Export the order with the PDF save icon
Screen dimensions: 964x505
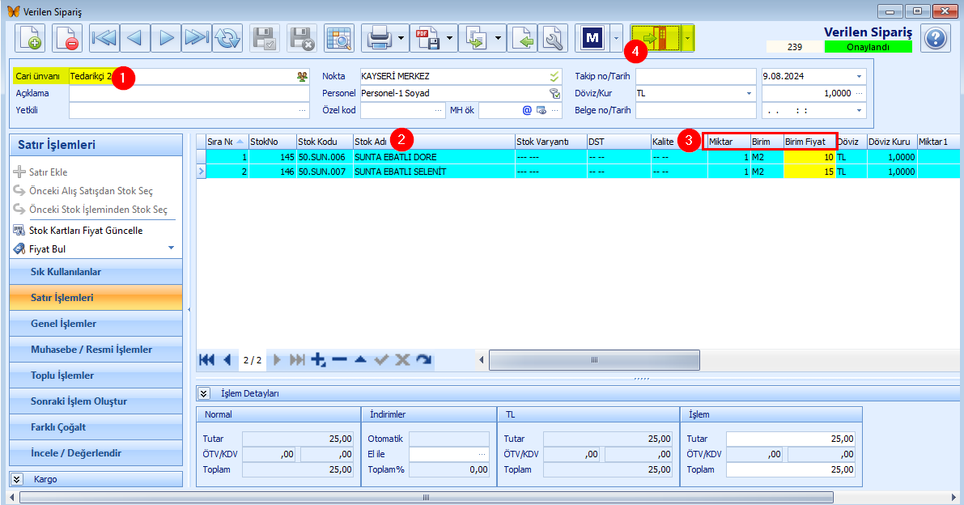click(428, 38)
